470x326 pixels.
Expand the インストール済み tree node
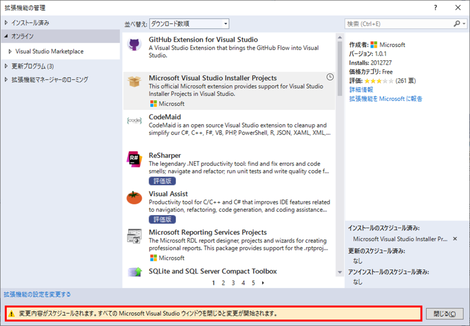click(x=6, y=23)
